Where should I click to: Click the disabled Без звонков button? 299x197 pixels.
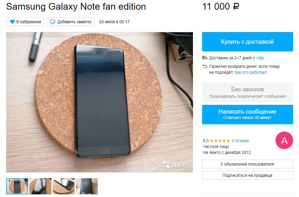click(x=248, y=92)
